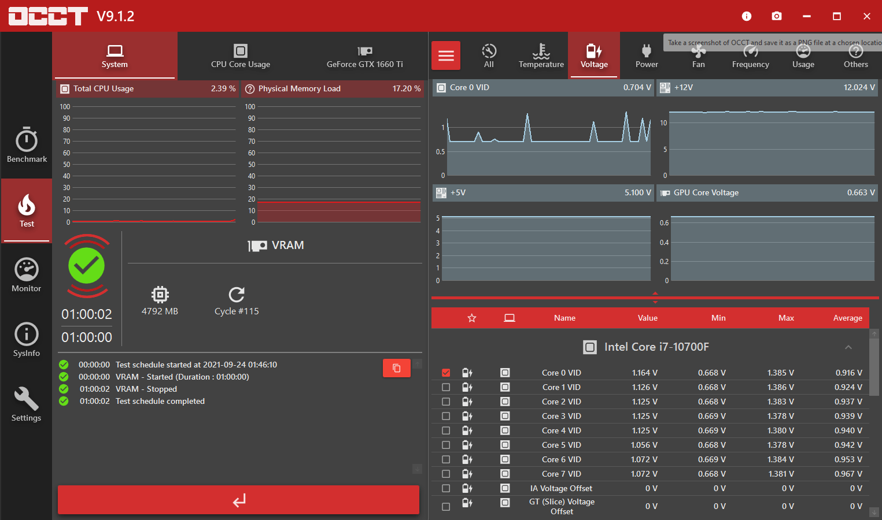This screenshot has width=882, height=520.
Task: Take a screenshot with camera icon
Action: pos(777,16)
